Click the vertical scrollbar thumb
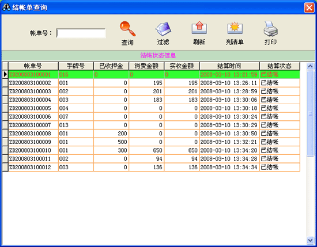317x247 pixels. click(x=310, y=113)
